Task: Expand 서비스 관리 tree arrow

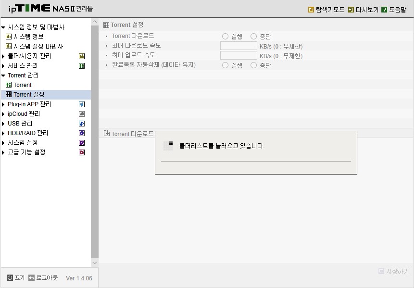Action: [x=3, y=66]
